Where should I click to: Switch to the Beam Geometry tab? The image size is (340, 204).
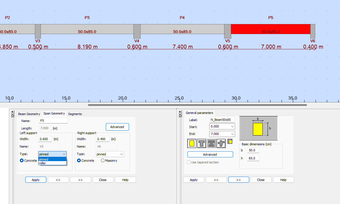[x=29, y=114]
